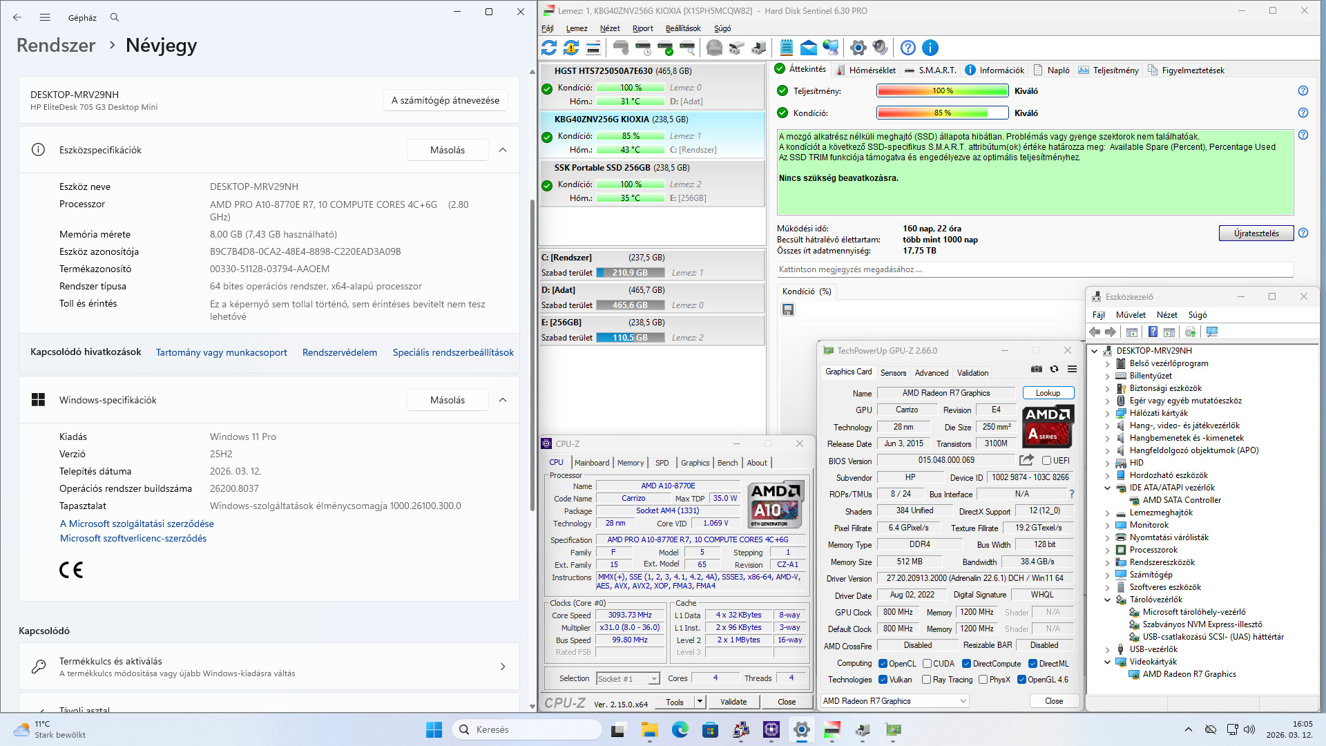Click the GPU-Z hamburger menu icon
The image size is (1326, 746).
click(1072, 370)
